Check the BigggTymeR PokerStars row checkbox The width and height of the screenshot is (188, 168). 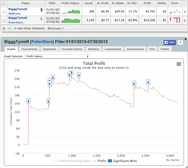(4, 21)
